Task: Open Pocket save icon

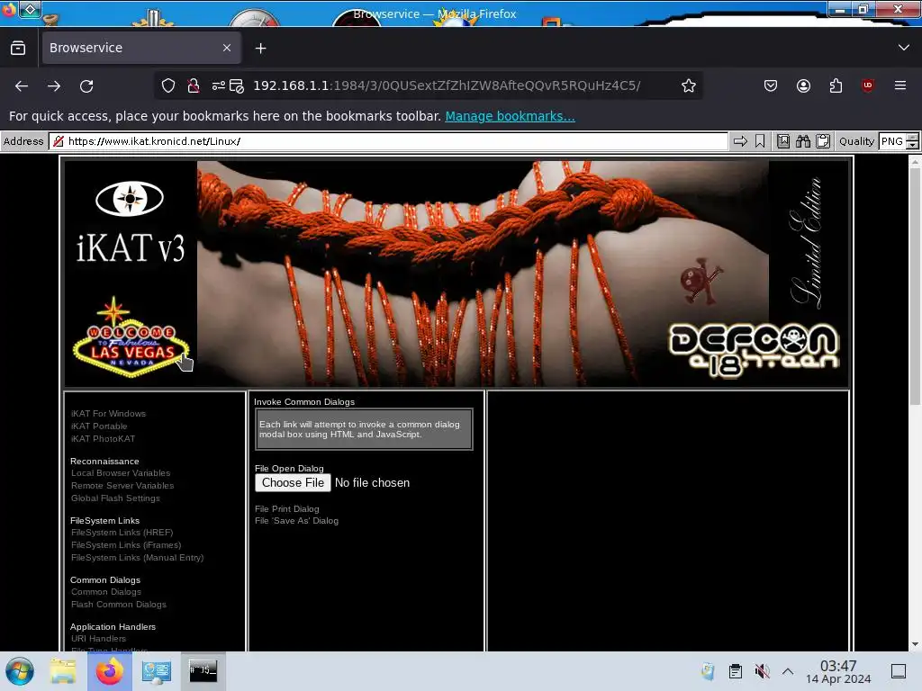Action: click(x=771, y=85)
